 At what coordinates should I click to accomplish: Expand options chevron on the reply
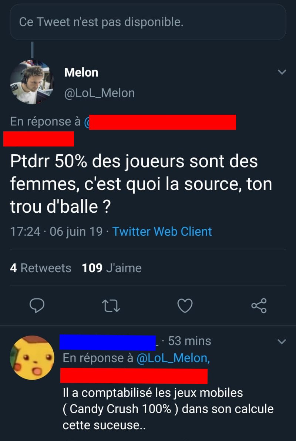pyautogui.click(x=282, y=342)
